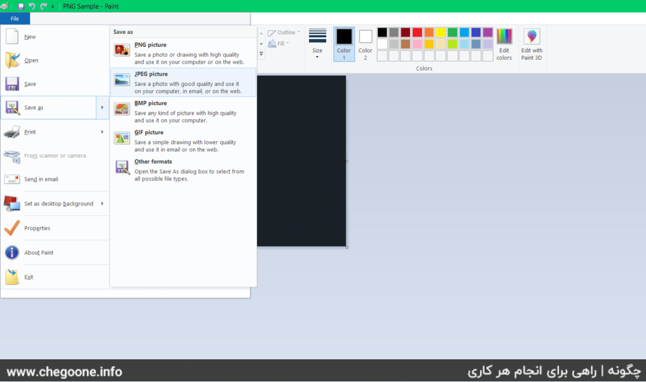Click the Set as desktop background icon
The image size is (646, 382).
12,204
